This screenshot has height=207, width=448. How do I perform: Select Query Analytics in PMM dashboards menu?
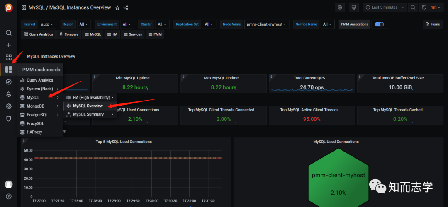(x=40, y=80)
